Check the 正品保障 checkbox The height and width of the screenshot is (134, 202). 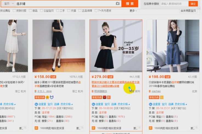coord(80,11)
